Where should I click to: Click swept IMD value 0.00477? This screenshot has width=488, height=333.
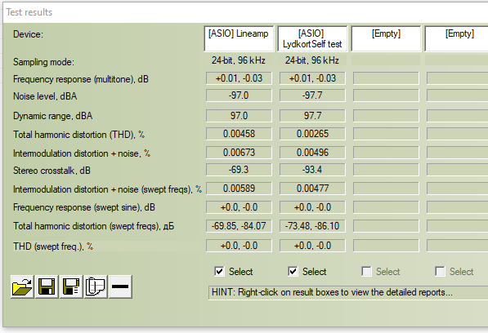[312, 189]
